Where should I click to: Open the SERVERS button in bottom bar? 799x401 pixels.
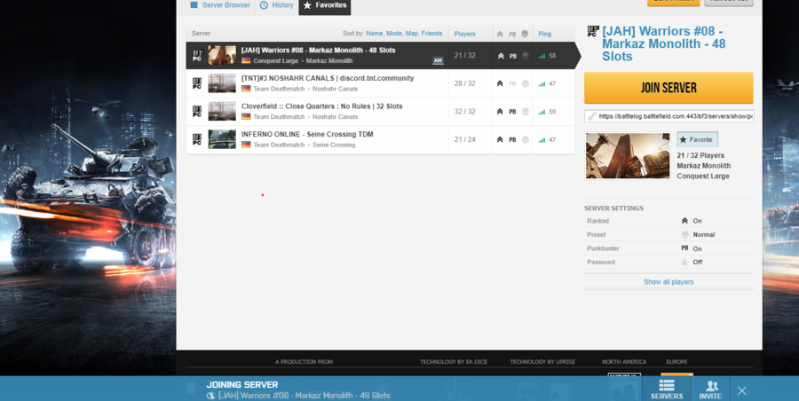[x=667, y=389]
